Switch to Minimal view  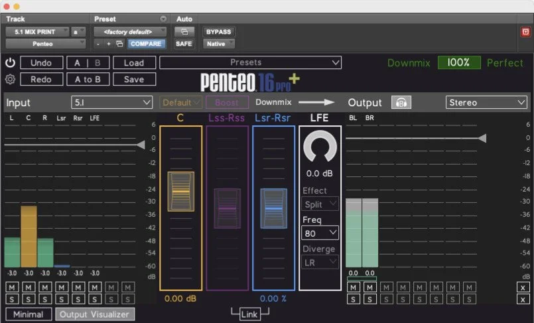(x=29, y=314)
